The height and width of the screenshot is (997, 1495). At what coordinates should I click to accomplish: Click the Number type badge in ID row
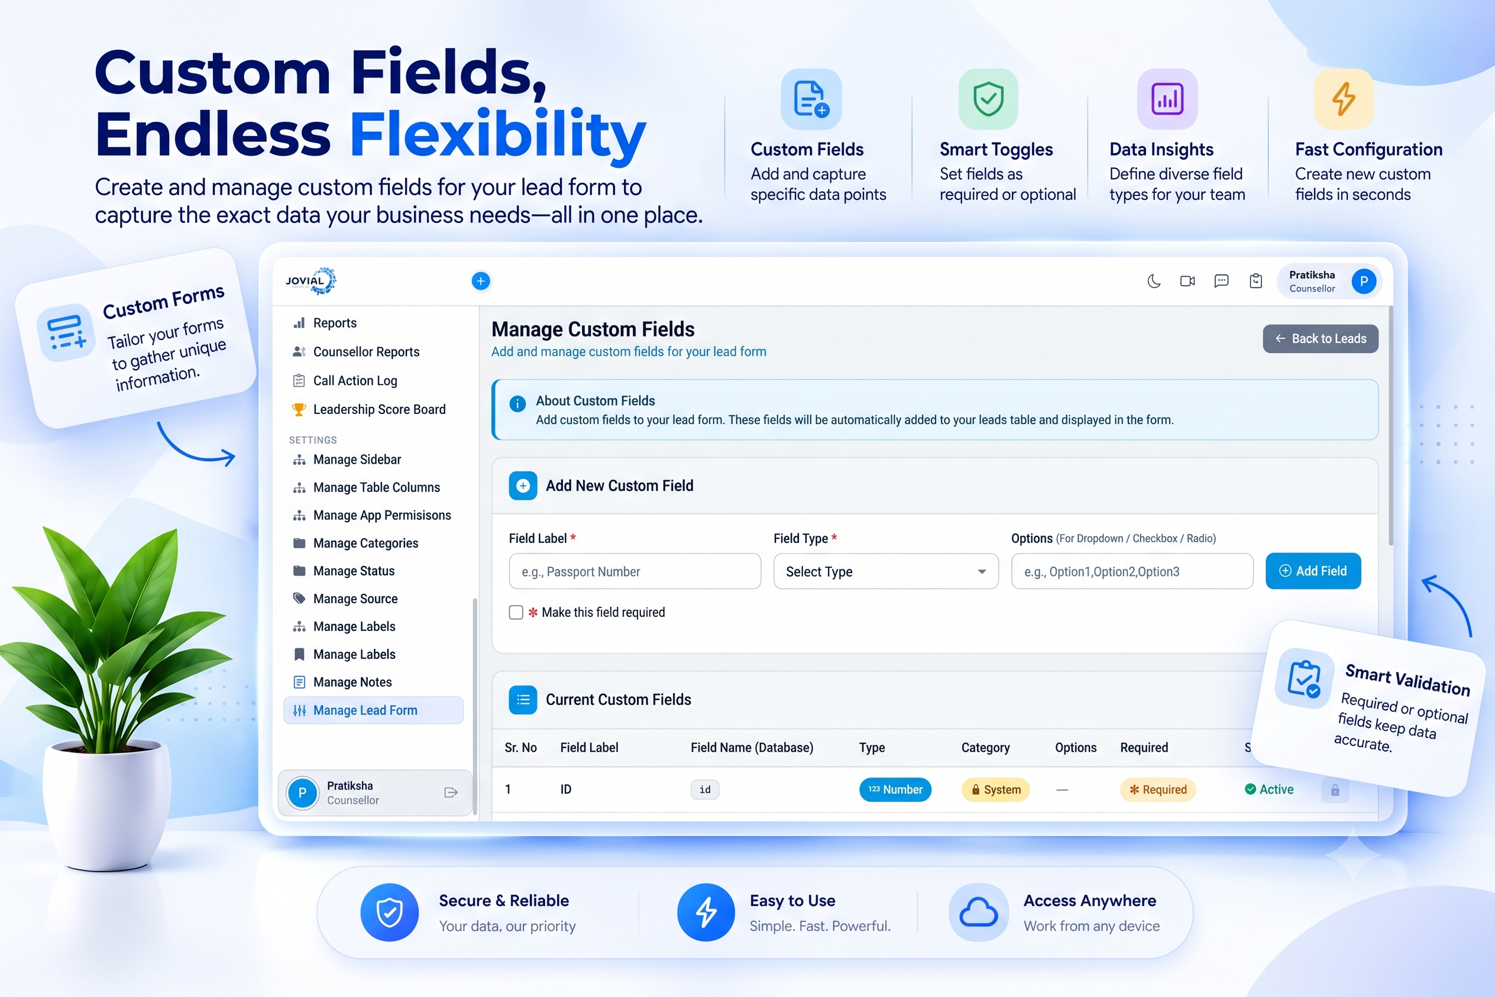(895, 789)
